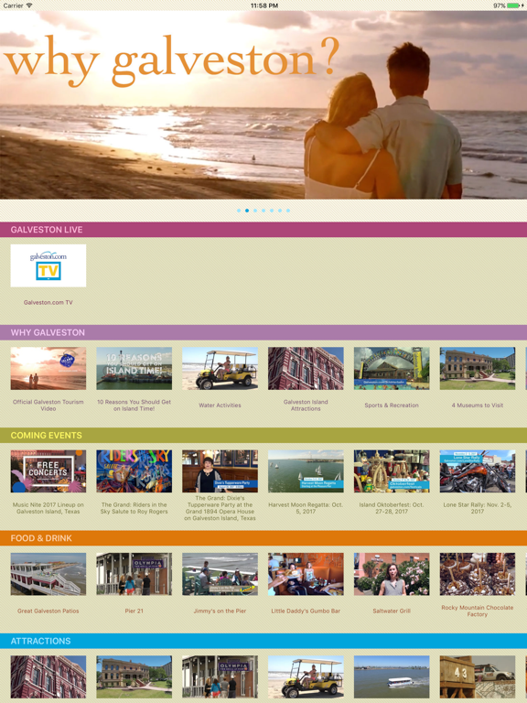Tap 'Jimmy's on the Pier' caption text

[220, 611]
